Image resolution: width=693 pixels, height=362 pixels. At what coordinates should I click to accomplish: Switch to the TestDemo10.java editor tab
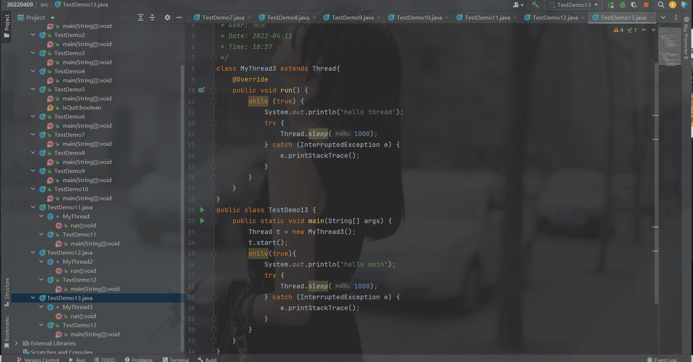point(419,17)
